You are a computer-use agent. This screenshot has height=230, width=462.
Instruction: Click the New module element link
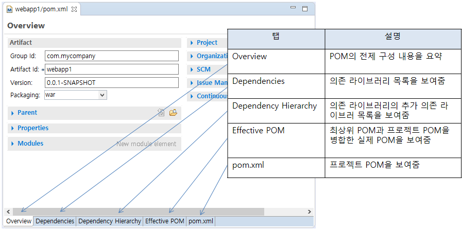[146, 144]
